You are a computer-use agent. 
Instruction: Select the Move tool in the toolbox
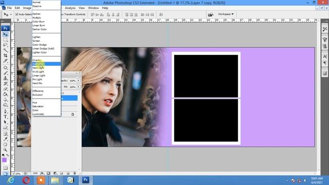click(x=6, y=34)
